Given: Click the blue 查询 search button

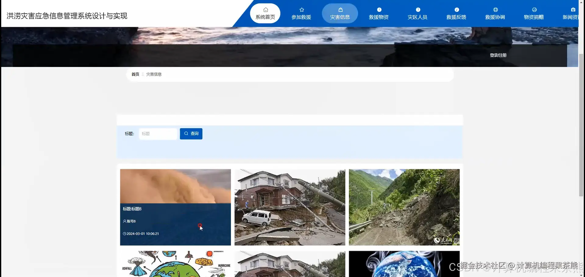Looking at the screenshot, I should pos(191,134).
